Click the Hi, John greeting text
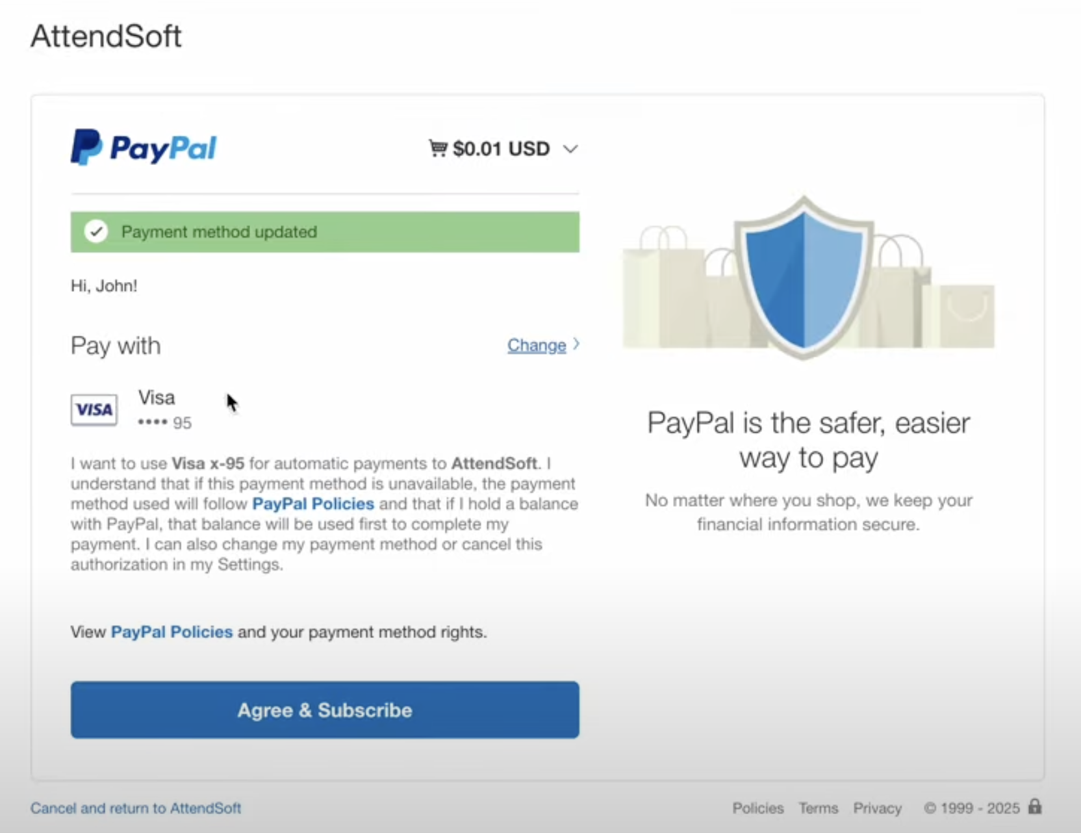The width and height of the screenshot is (1081, 833). [x=104, y=285]
